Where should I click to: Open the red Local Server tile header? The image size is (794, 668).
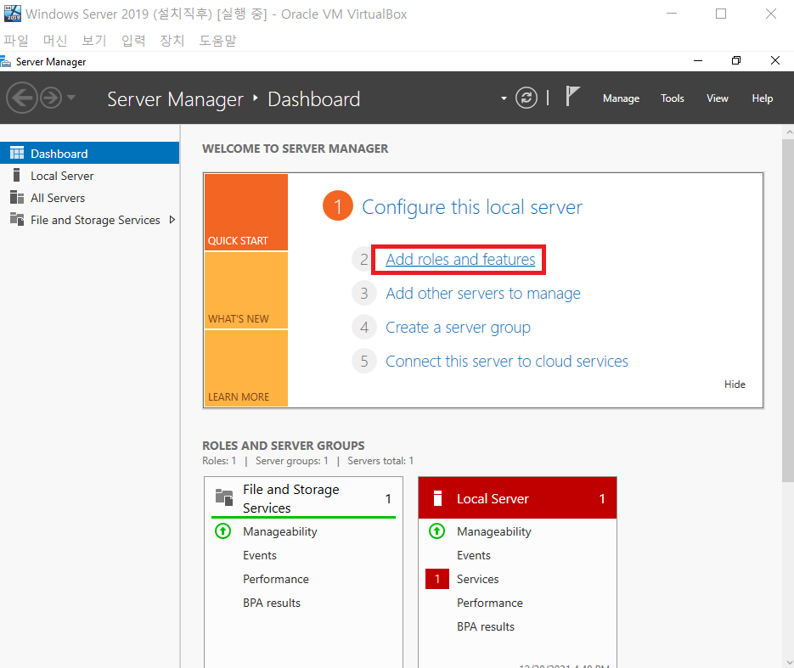tap(517, 498)
